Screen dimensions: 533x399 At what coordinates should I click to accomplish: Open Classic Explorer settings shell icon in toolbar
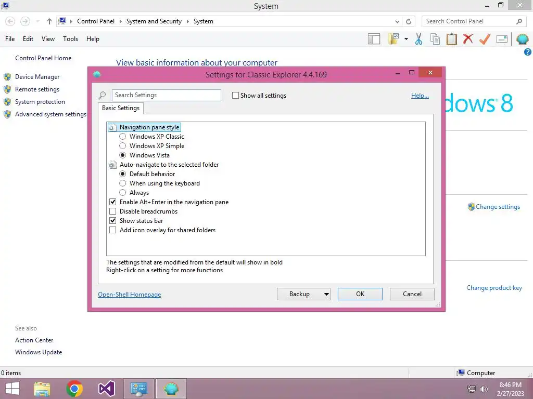coord(522,39)
